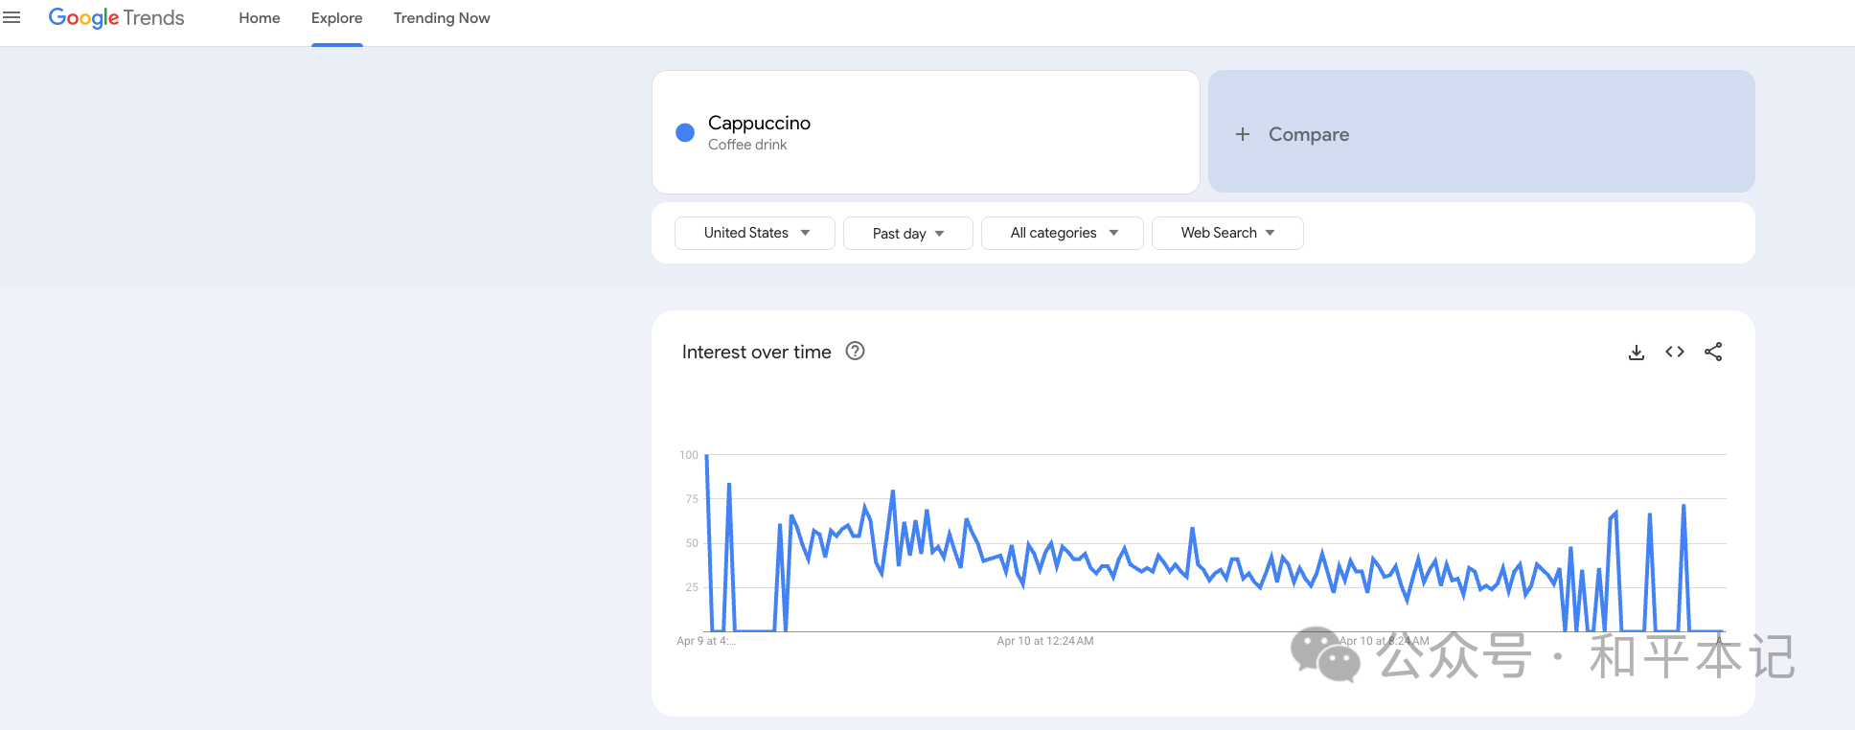Screen dimensions: 1855x730
Task: Select the Explore tab
Action: pos(337,18)
